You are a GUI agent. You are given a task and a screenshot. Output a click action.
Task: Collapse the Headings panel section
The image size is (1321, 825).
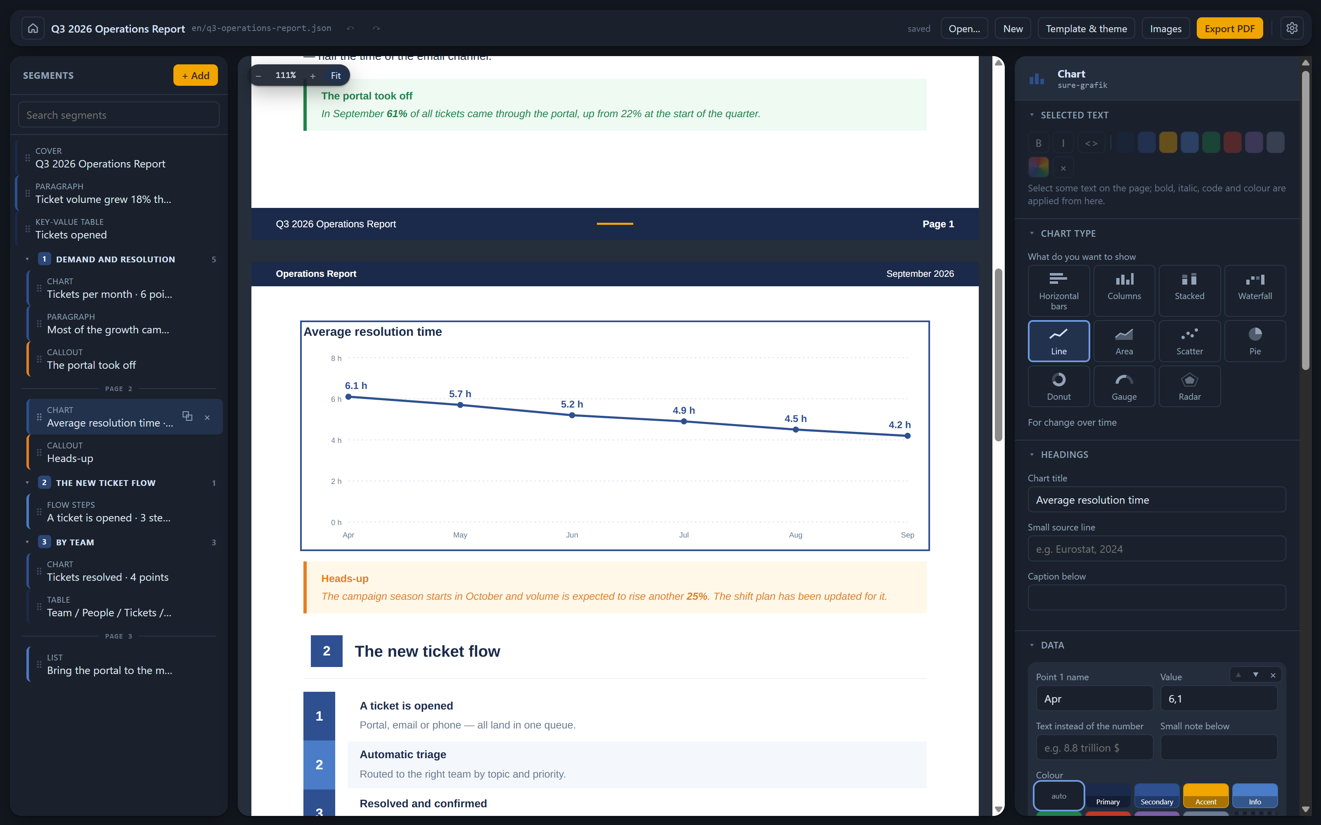(1032, 455)
